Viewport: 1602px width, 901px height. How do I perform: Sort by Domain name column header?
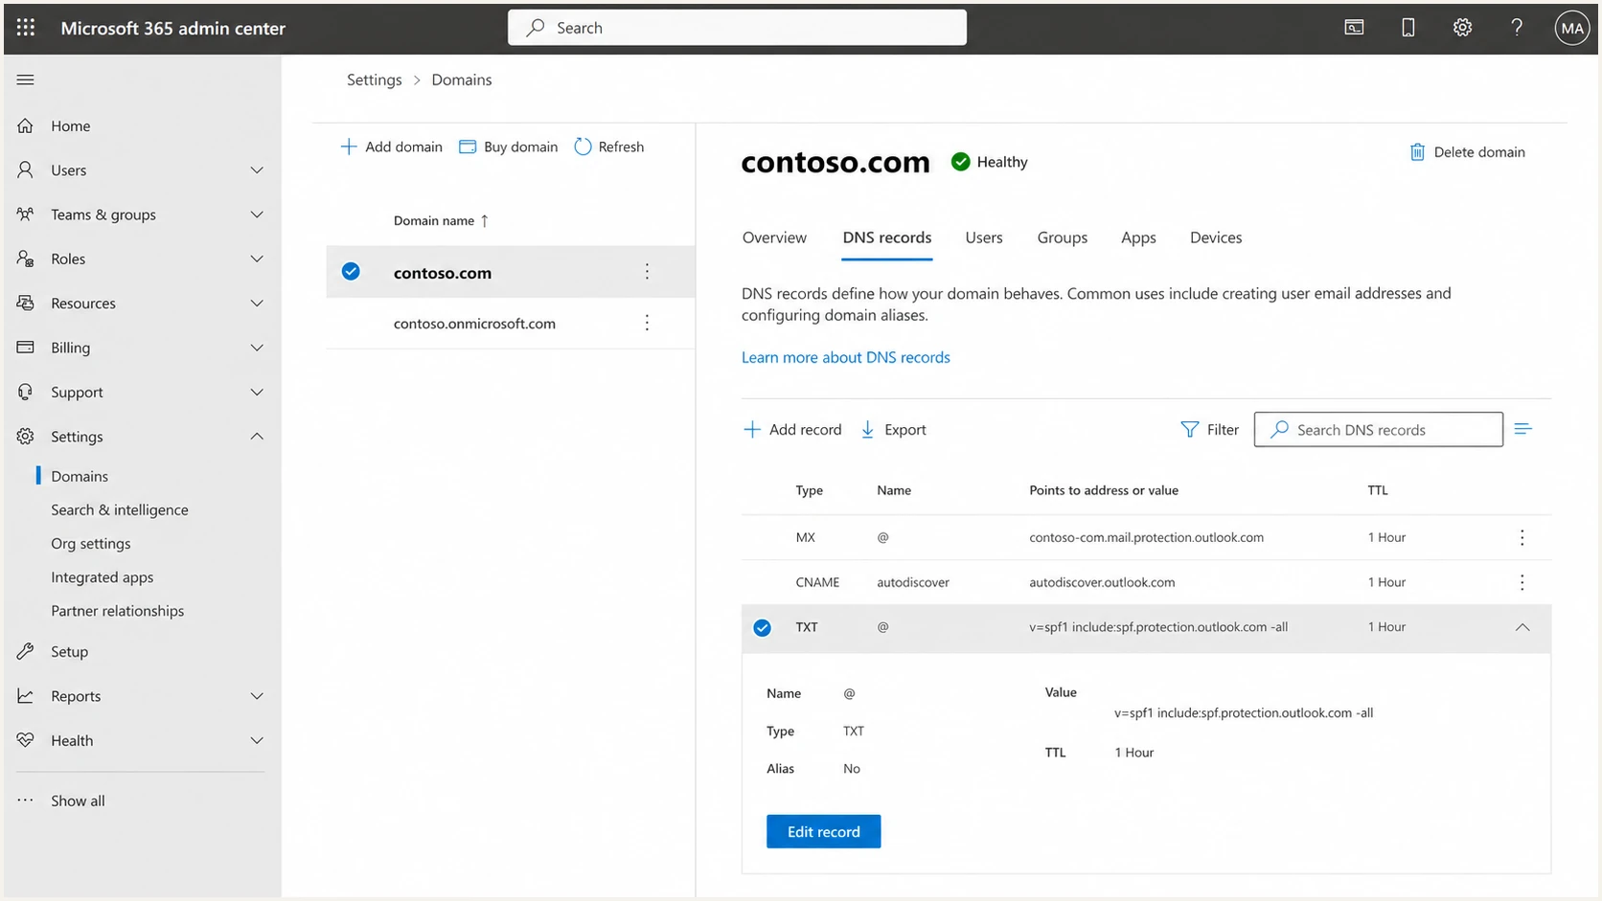(441, 220)
